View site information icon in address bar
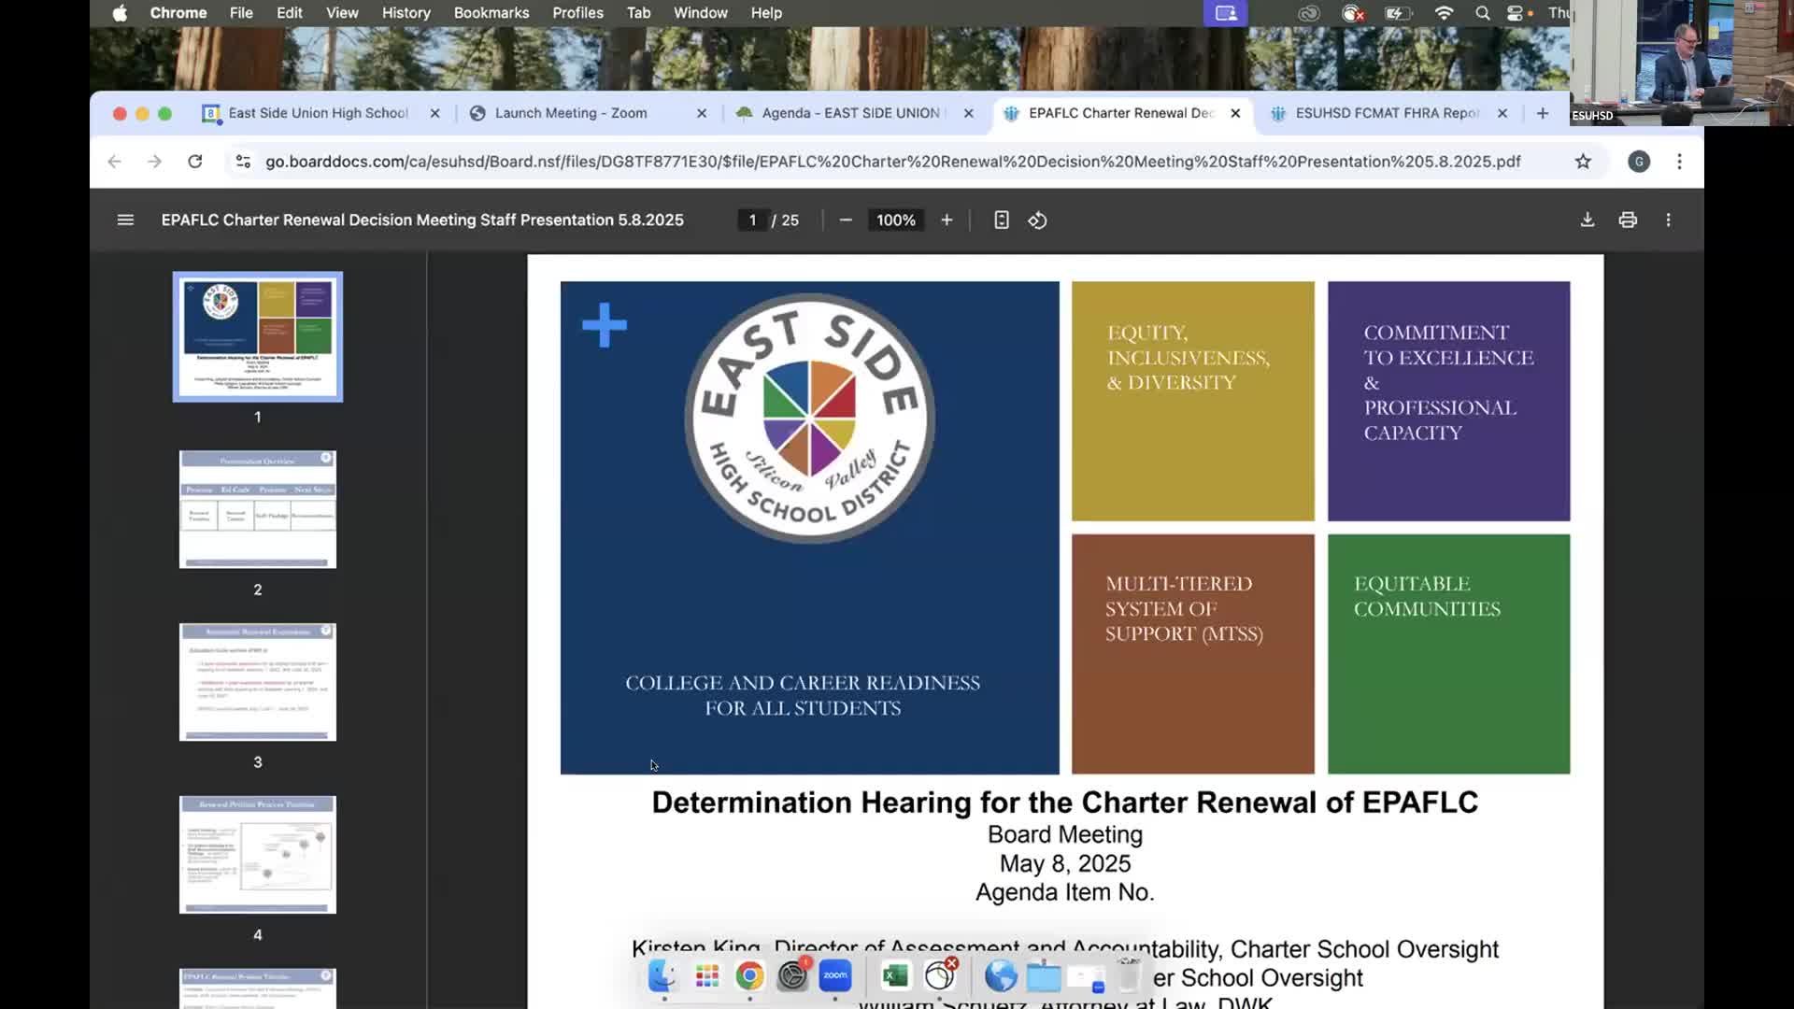This screenshot has height=1009, width=1794. click(x=243, y=162)
